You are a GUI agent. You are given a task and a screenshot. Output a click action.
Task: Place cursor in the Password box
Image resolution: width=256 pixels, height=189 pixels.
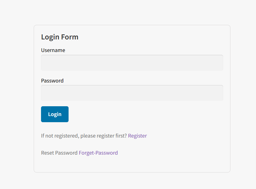[x=132, y=93]
